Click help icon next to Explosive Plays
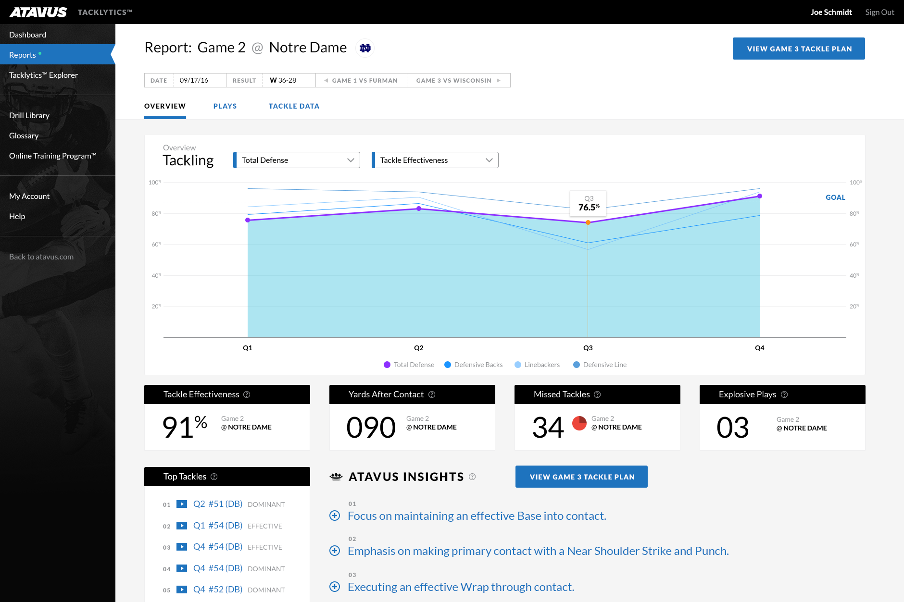This screenshot has width=904, height=602. click(784, 394)
